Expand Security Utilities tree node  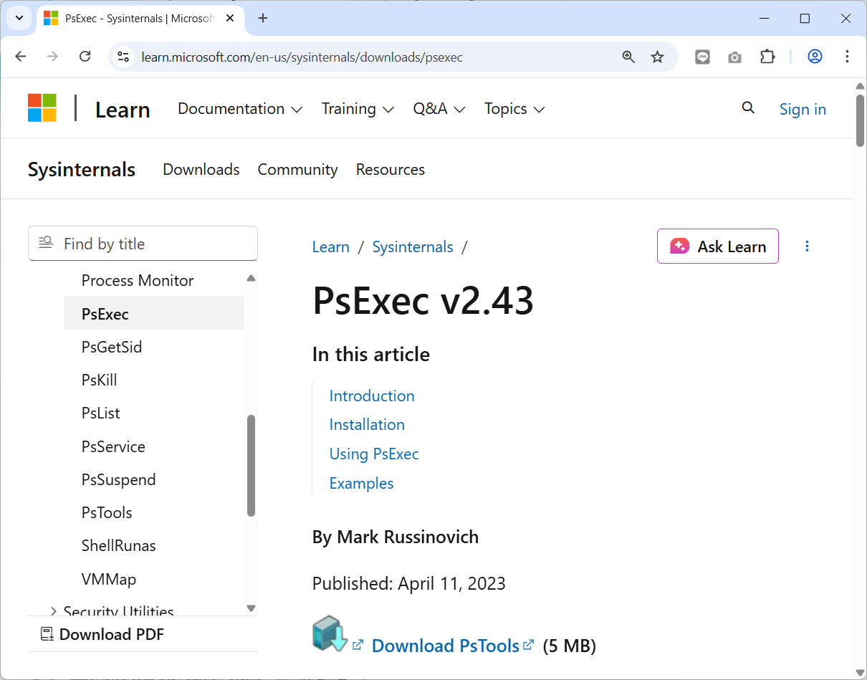54,611
